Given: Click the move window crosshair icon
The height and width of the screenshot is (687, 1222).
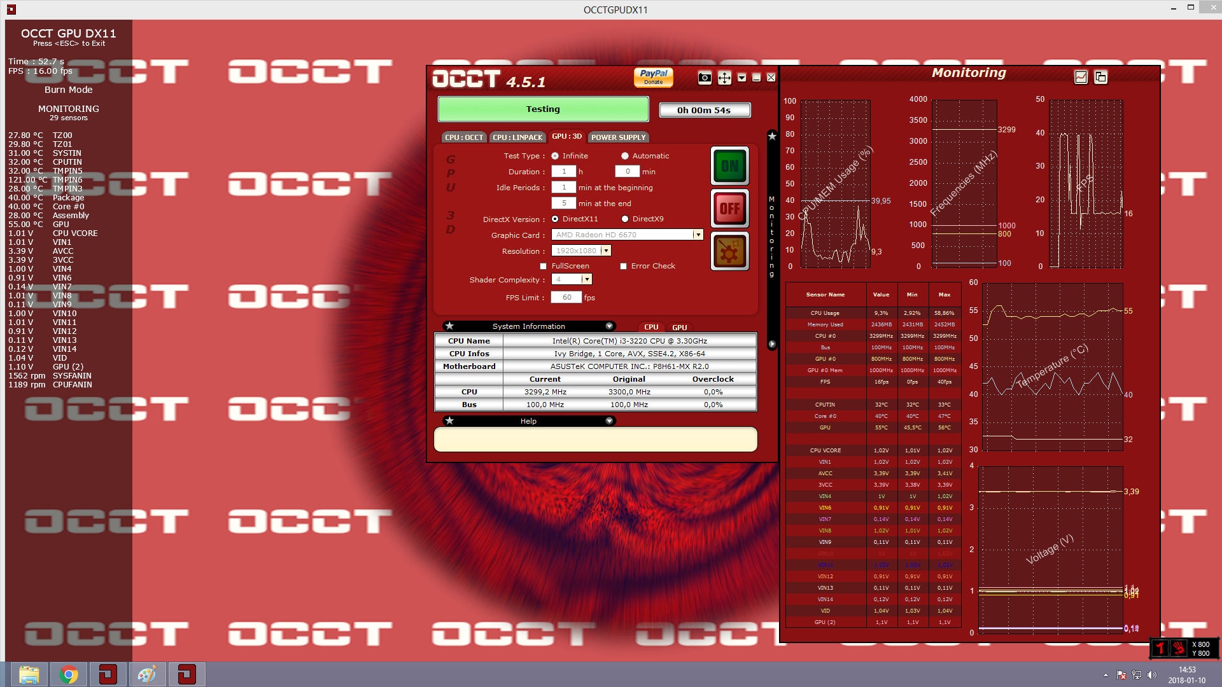Looking at the screenshot, I should [x=724, y=78].
